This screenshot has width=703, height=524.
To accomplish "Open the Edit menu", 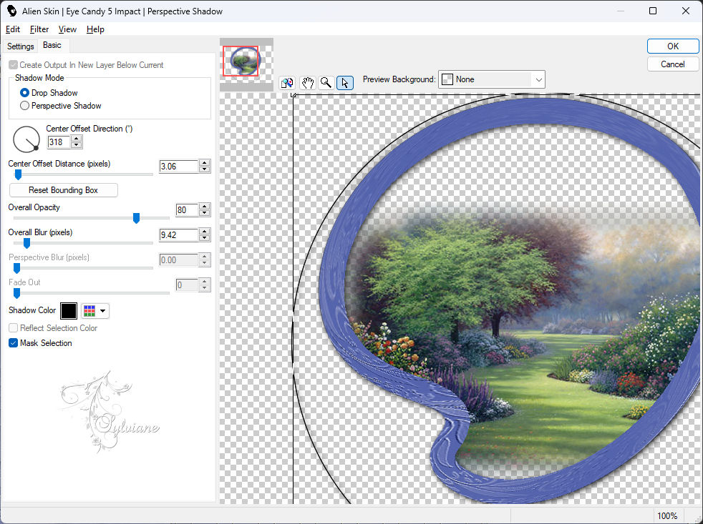I will (x=13, y=29).
